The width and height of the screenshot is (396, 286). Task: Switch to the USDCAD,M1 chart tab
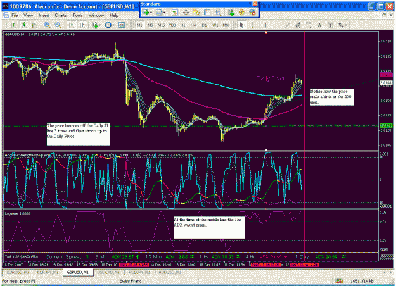click(x=108, y=272)
